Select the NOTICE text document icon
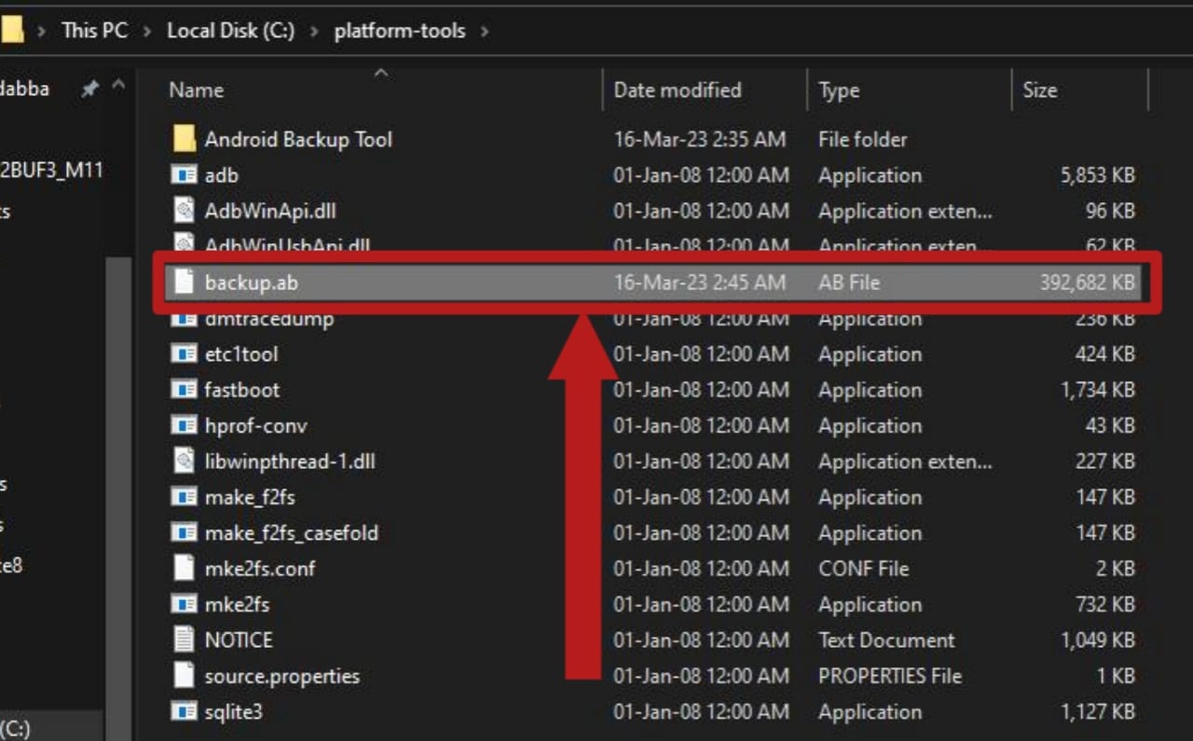The height and width of the screenshot is (741, 1193). tap(185, 640)
